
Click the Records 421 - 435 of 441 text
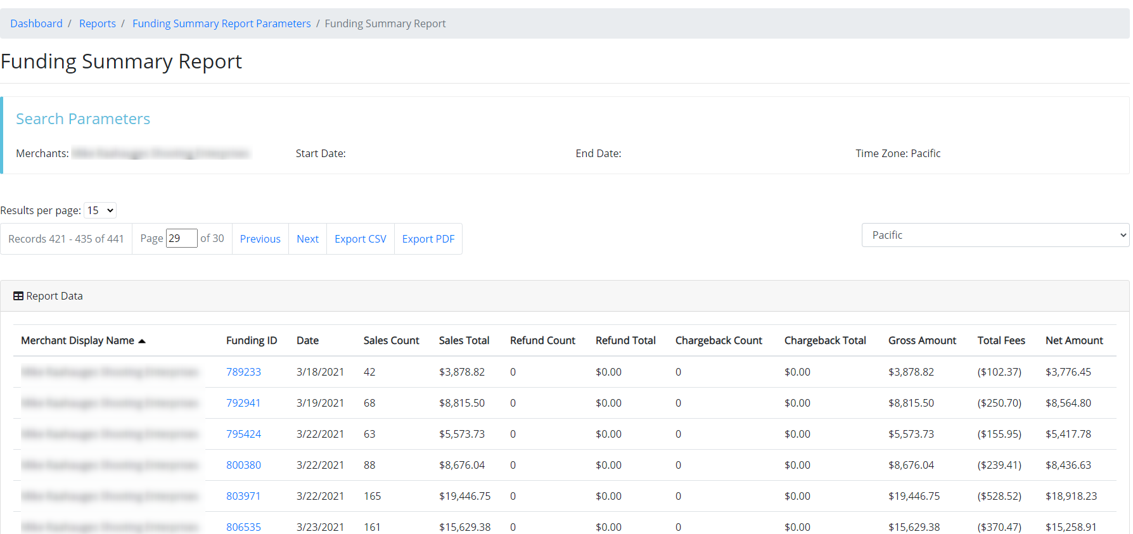tap(66, 239)
